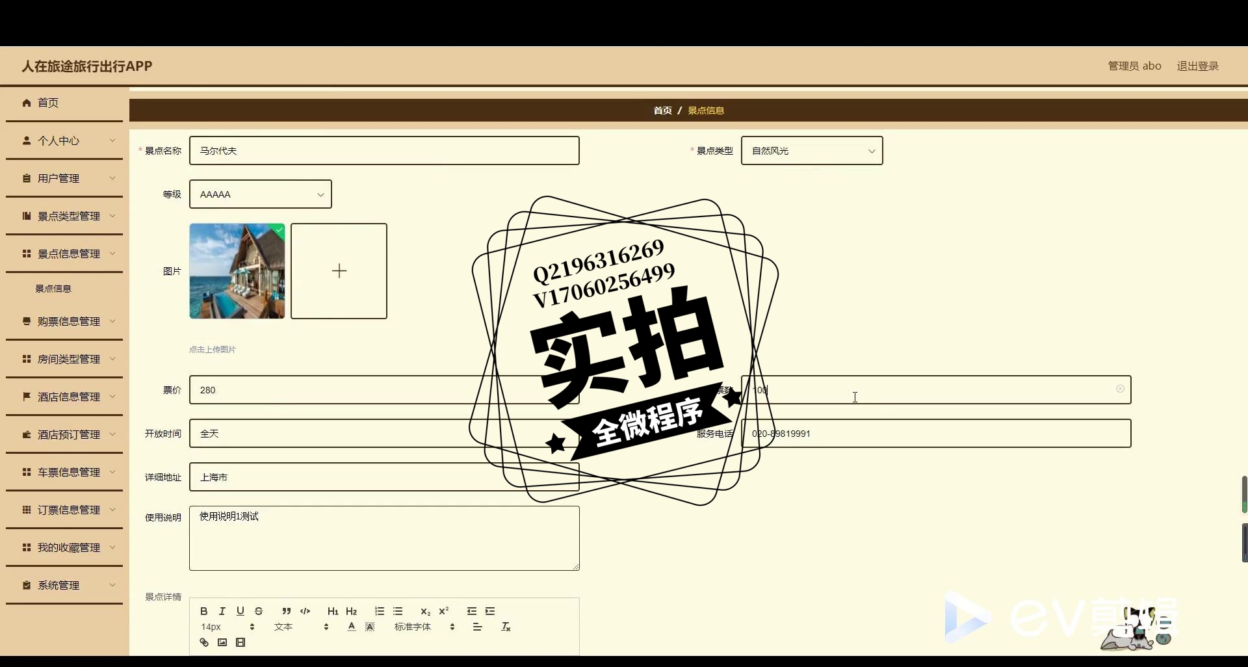Open the 景点类型 dropdown showing 自然风光
This screenshot has width=1248, height=667.
812,151
